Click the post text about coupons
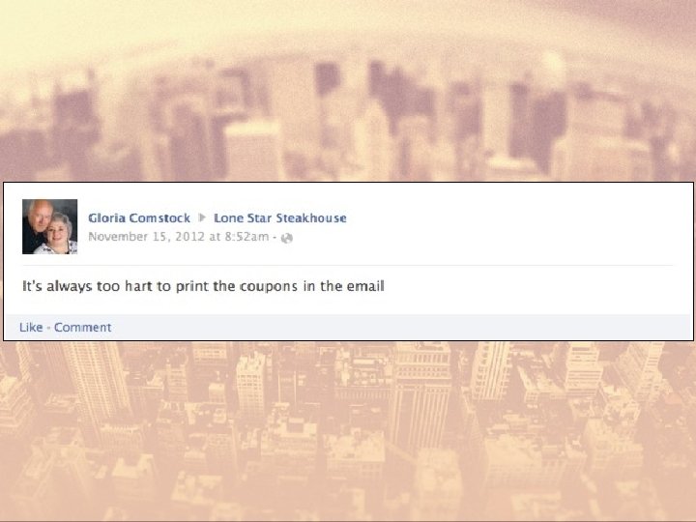 tap(203, 286)
